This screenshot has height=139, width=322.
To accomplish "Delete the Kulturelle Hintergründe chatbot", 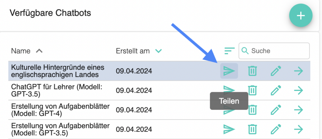I will [253, 71].
